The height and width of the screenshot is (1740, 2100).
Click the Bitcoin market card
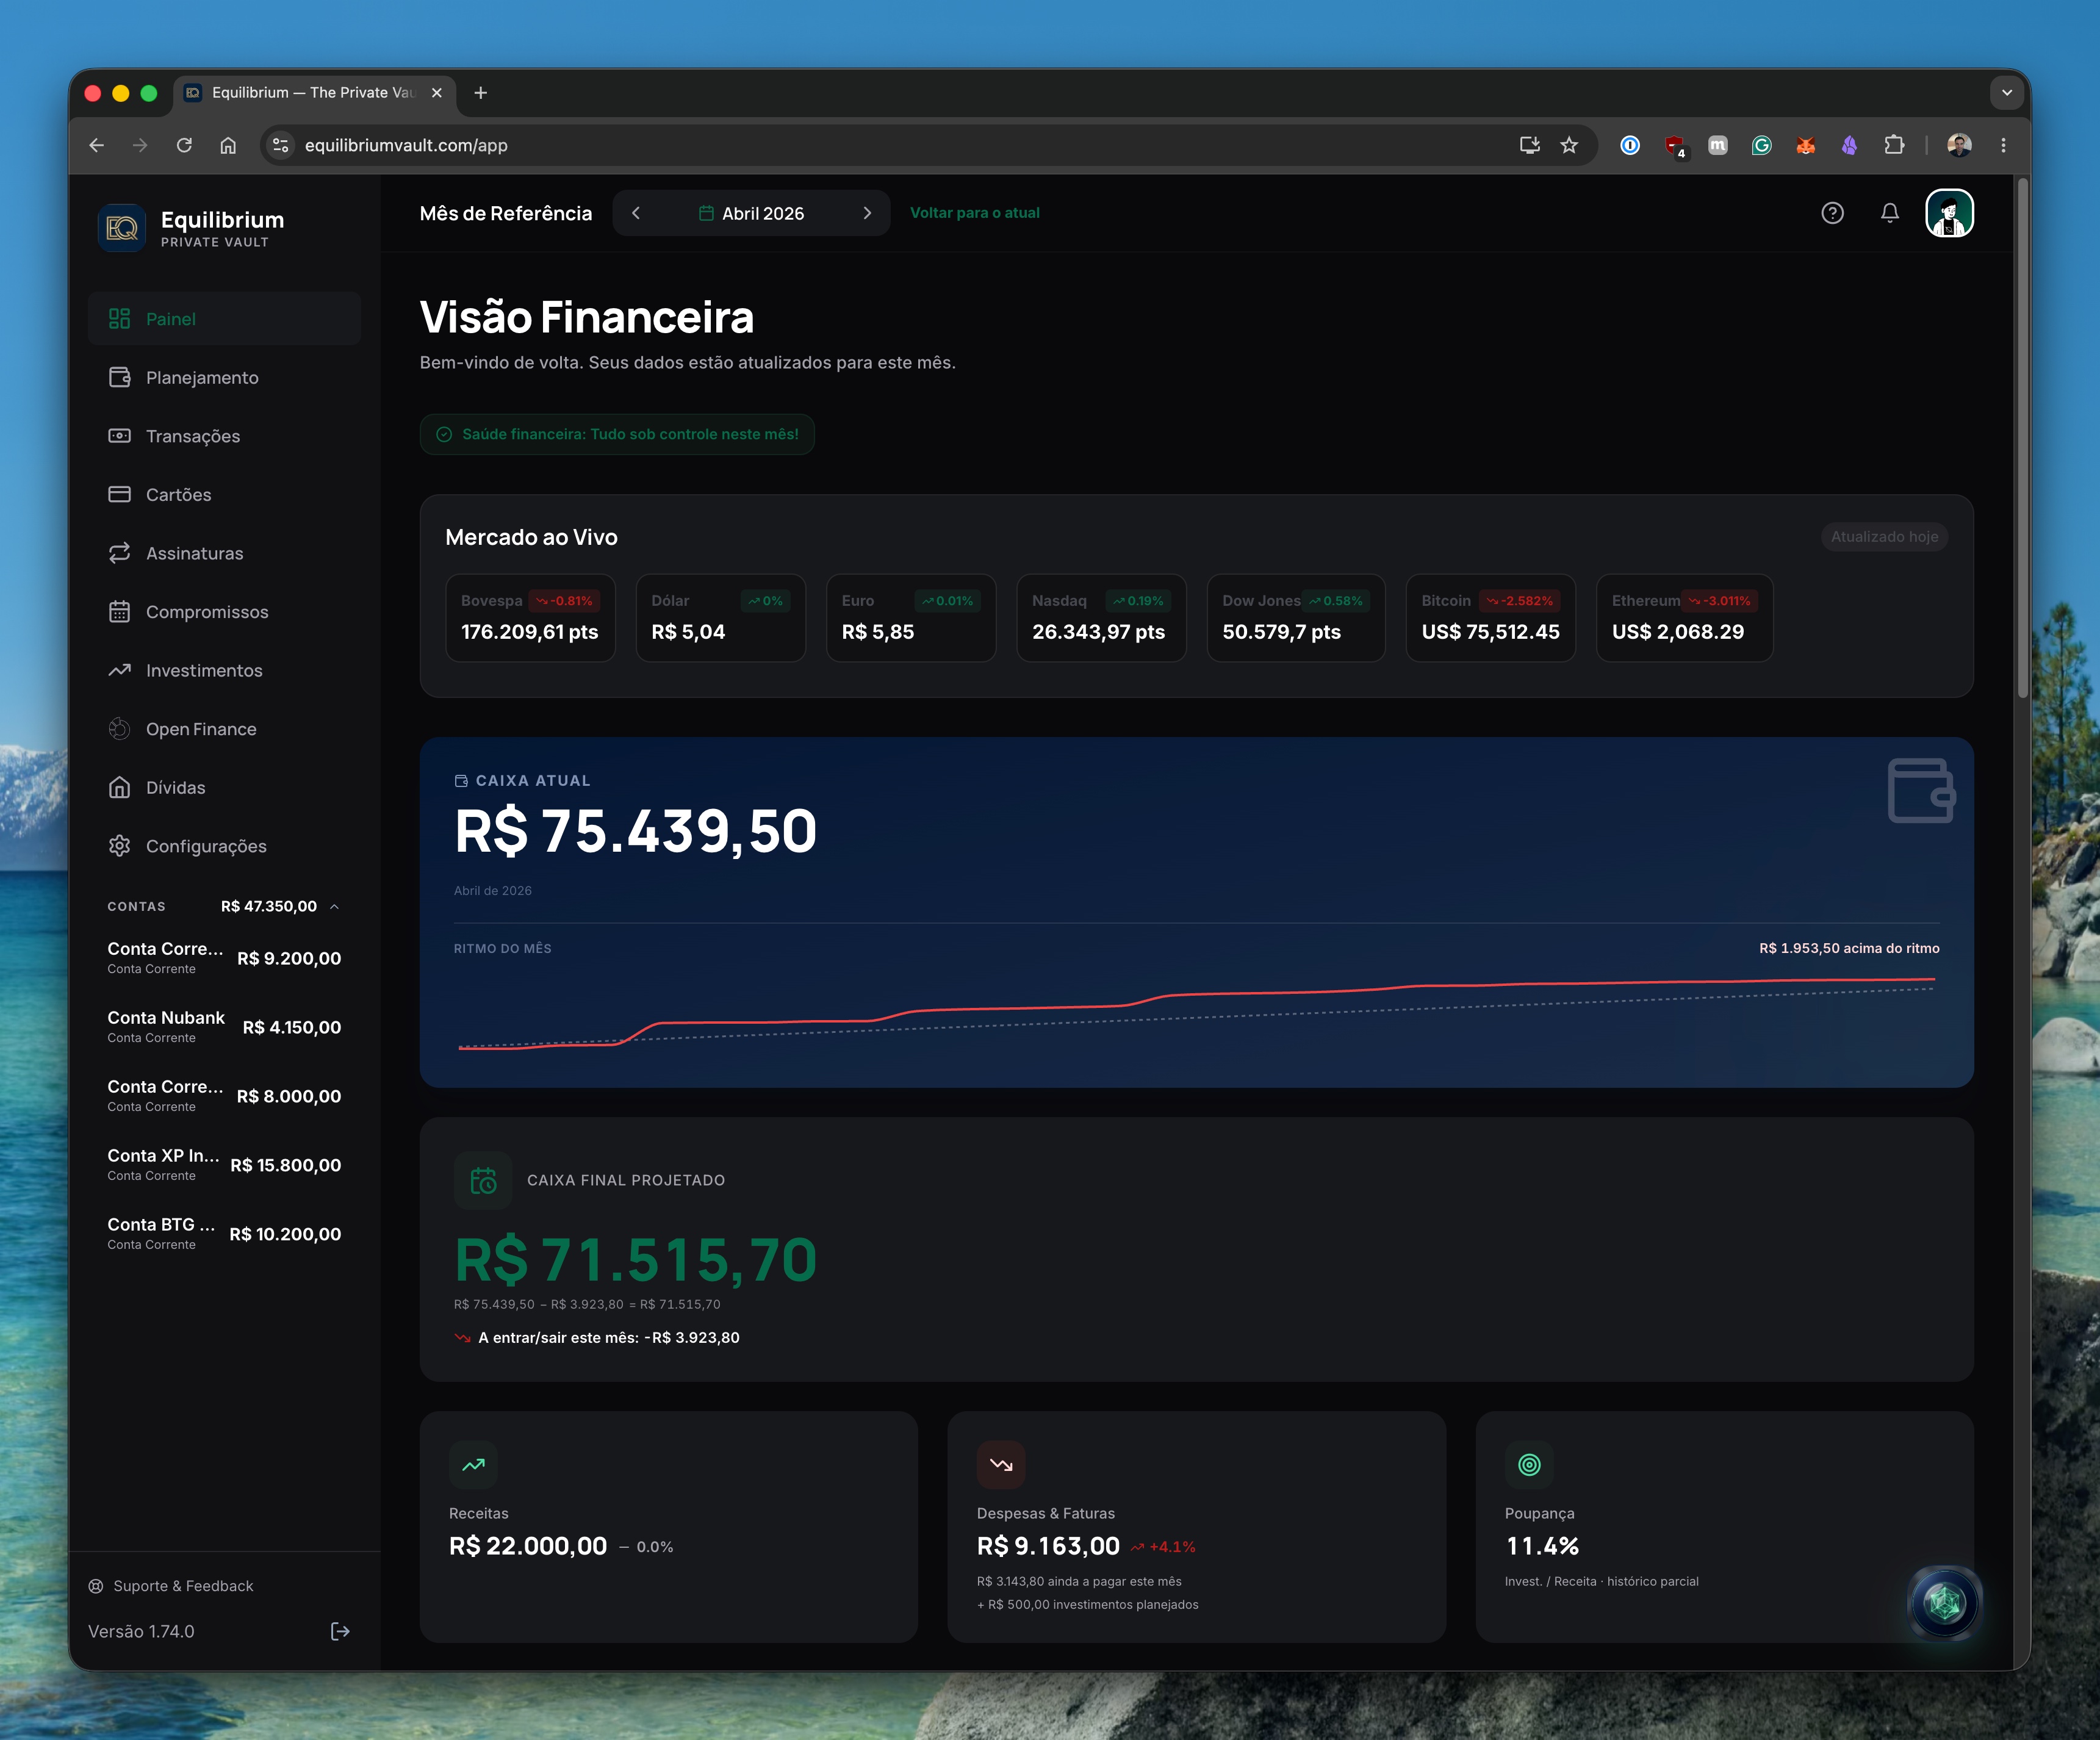tap(1490, 617)
